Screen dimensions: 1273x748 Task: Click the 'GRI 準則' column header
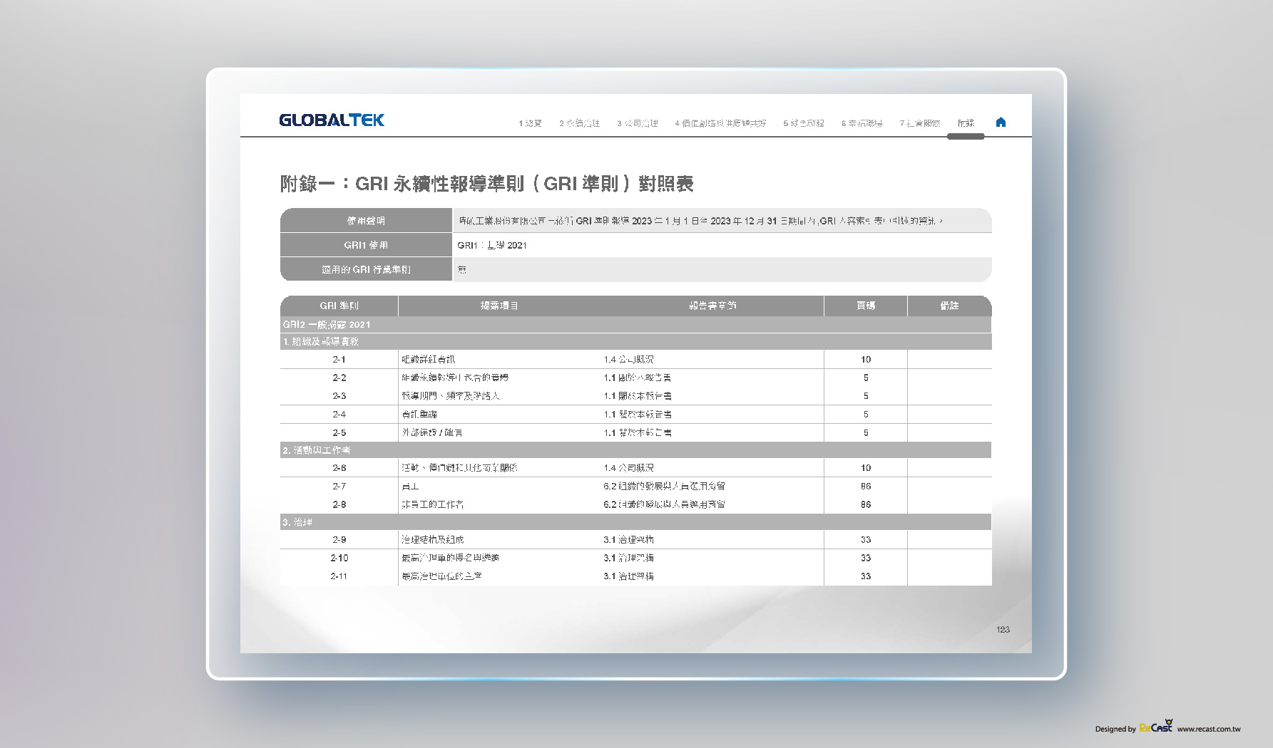(x=339, y=306)
